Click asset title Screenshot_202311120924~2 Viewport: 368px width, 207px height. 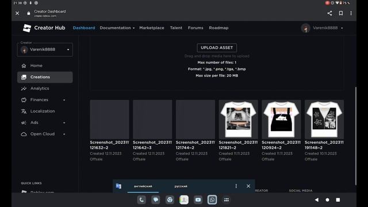281,145
